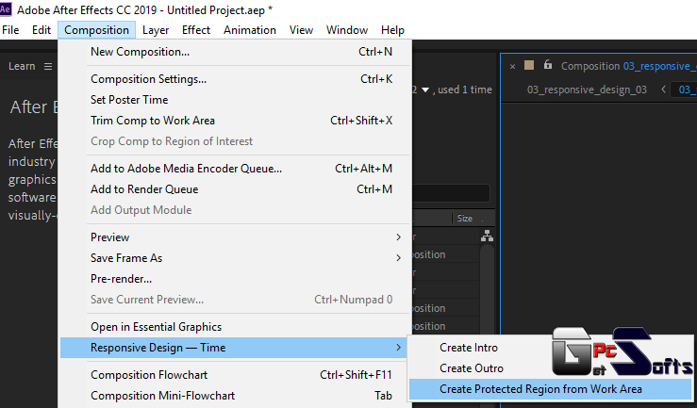697x408 pixels.
Task: Click the Size column header
Action: (x=465, y=219)
